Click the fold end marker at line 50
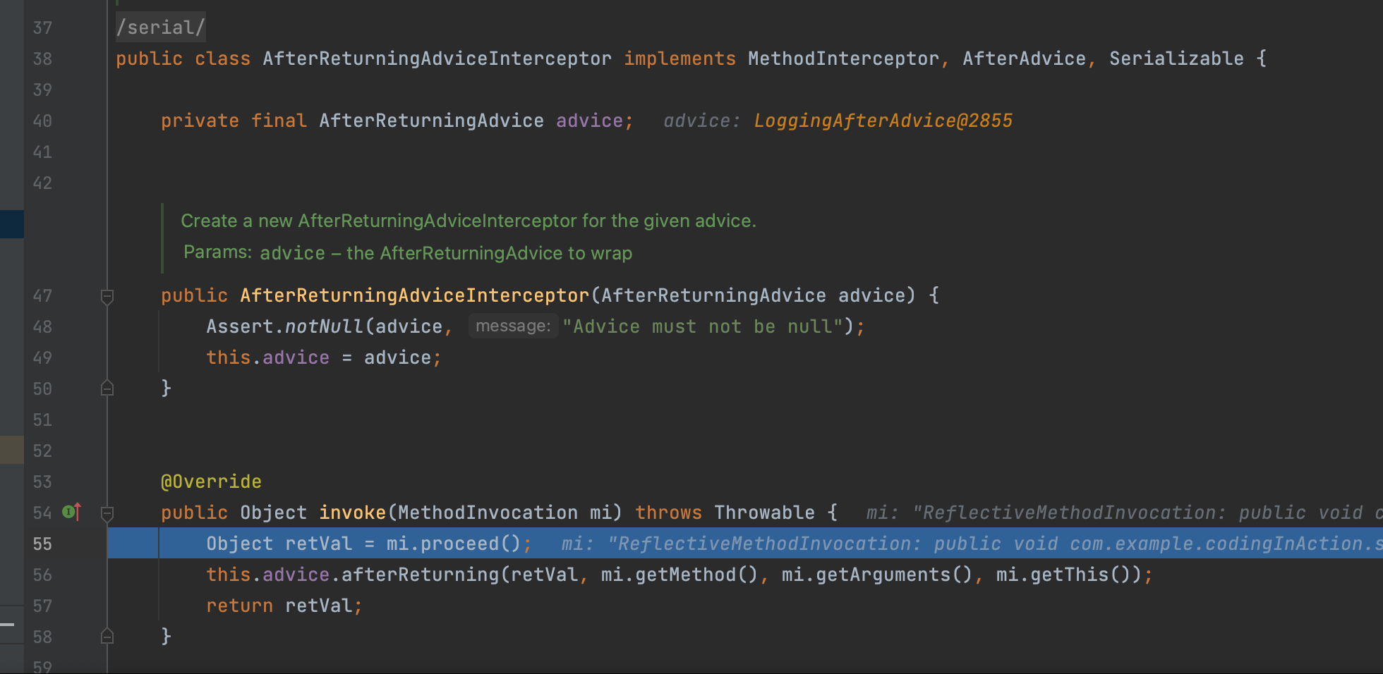This screenshot has width=1383, height=674. click(107, 388)
